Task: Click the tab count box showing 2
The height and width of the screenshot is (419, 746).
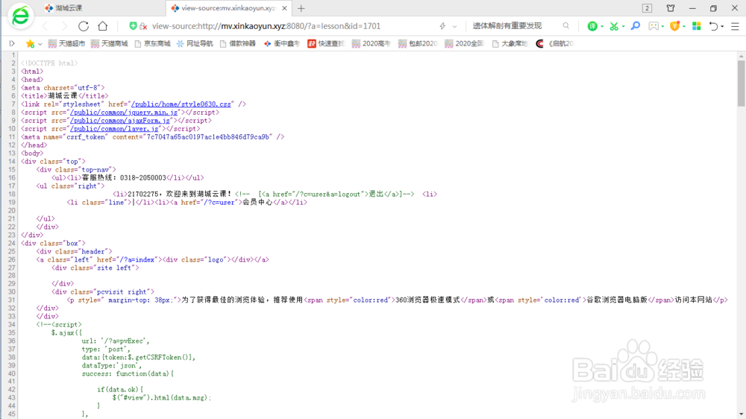Action: point(647,8)
